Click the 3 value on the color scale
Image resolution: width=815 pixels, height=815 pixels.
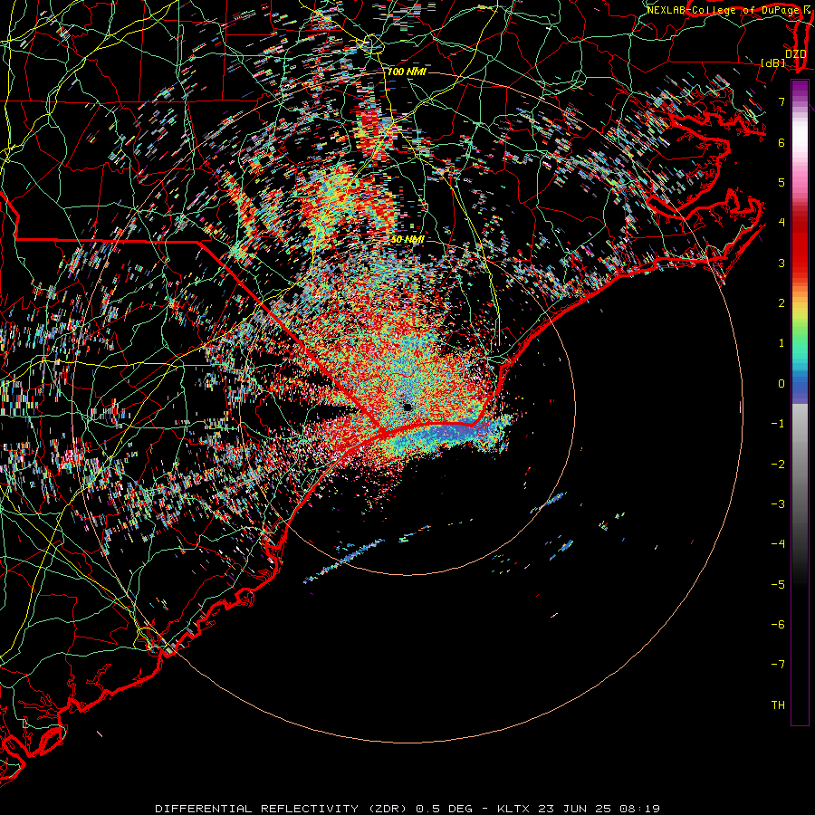[781, 263]
